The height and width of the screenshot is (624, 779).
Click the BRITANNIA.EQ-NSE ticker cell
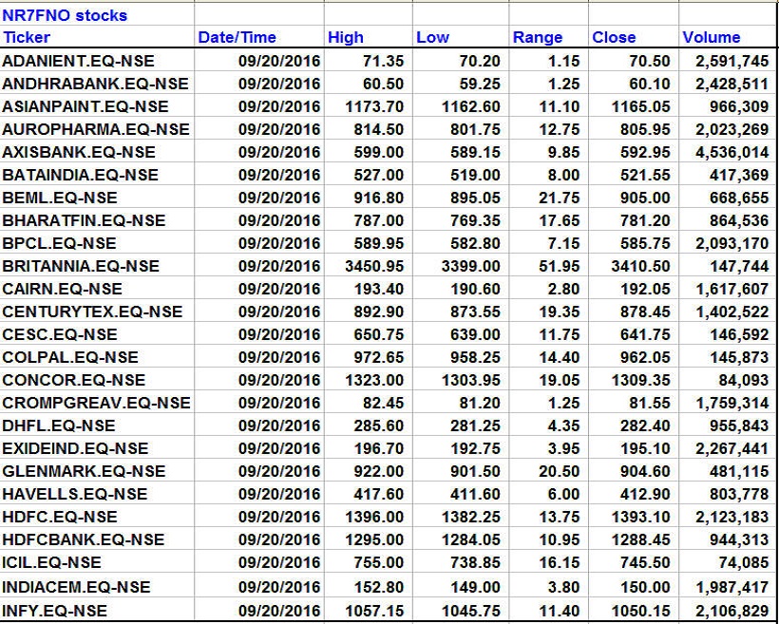82,266
